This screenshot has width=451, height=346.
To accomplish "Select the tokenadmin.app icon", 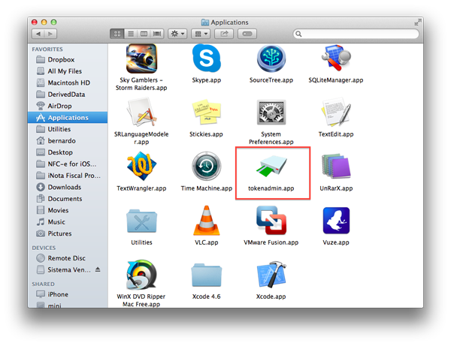I will click(271, 167).
